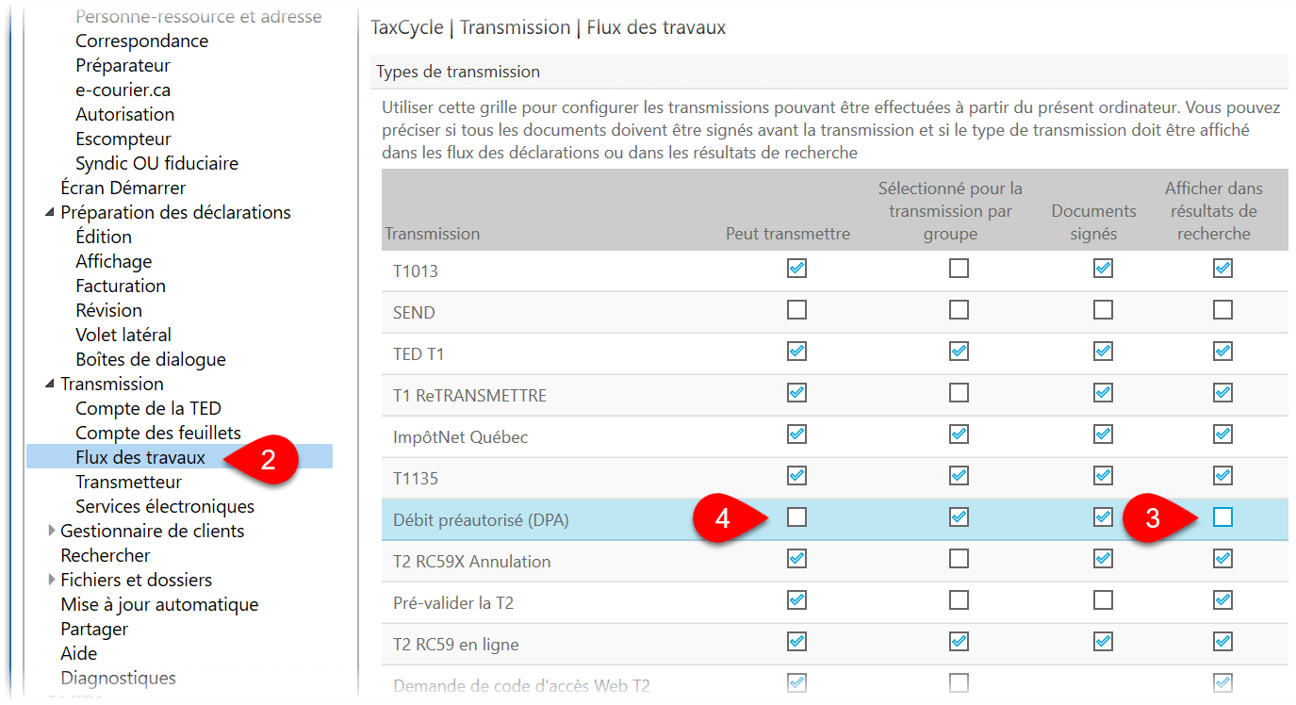Select Facturation in the tree
The width and height of the screenshot is (1296, 705).
pos(121,287)
